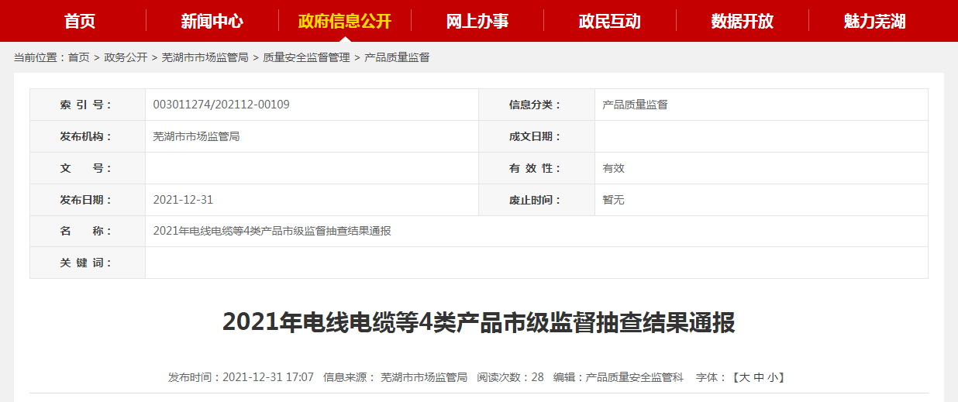Click the 关键词 label cell

(88, 263)
